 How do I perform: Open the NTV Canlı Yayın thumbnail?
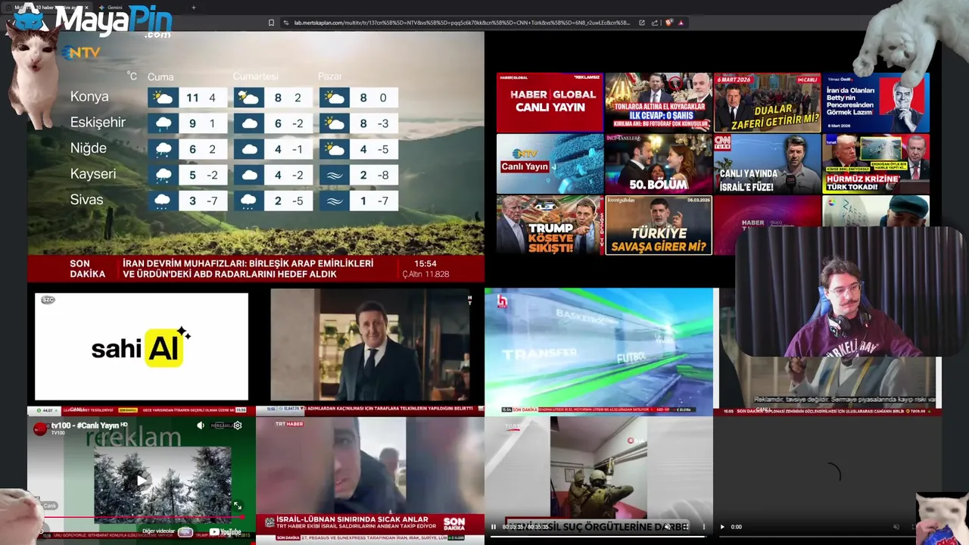[550, 163]
